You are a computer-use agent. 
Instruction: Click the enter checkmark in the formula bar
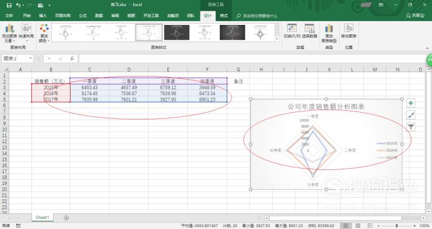(x=61, y=58)
